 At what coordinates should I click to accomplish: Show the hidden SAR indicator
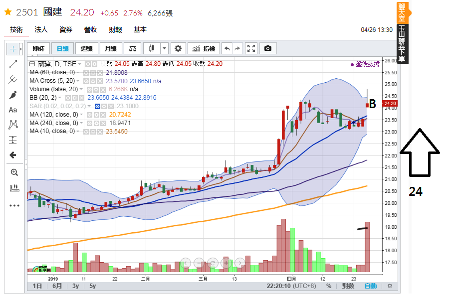[x=97, y=107]
